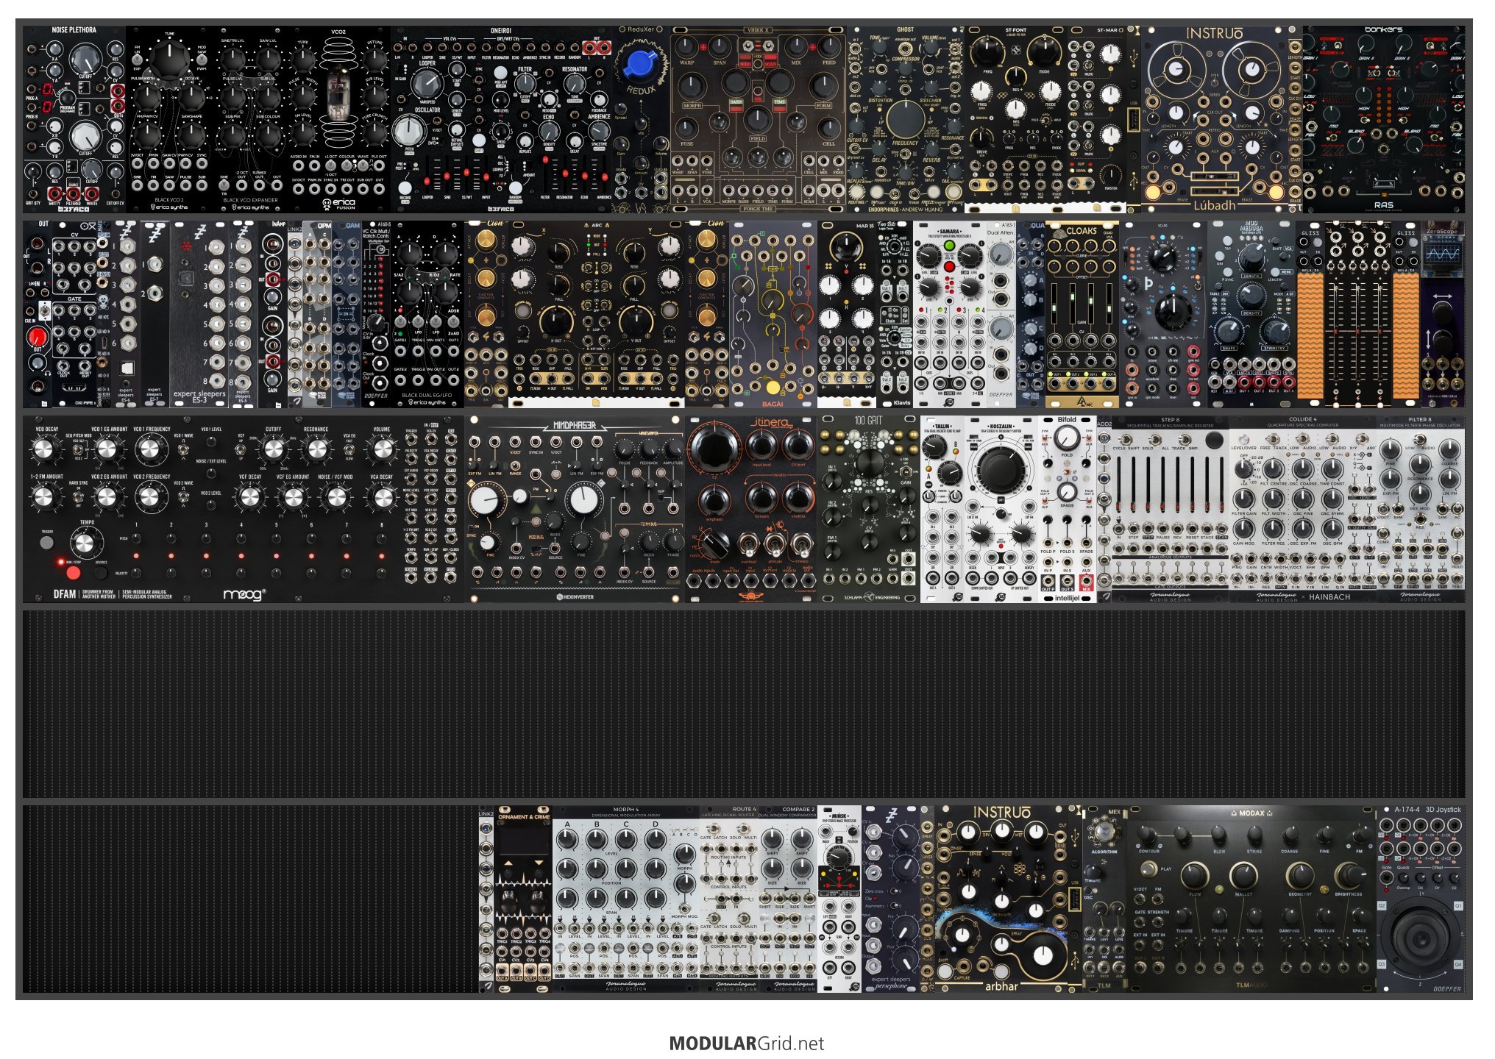Click the VCO 1 Frequency knob on DFAM
Screen dimensions: 1495x1059
tap(151, 449)
